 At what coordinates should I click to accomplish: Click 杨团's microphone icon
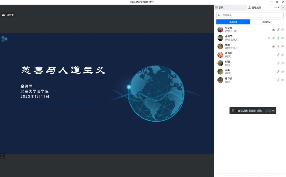pos(278,46)
